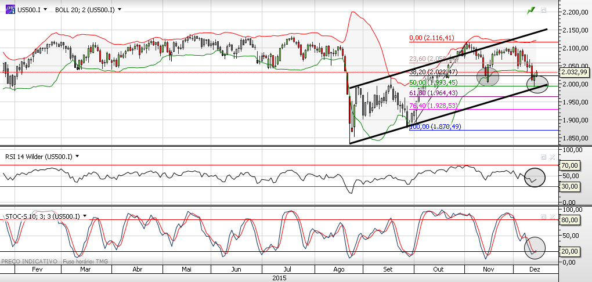Maximize the stochastic indicator panel
Viewport: 592px width, 282px height.
(x=544, y=216)
